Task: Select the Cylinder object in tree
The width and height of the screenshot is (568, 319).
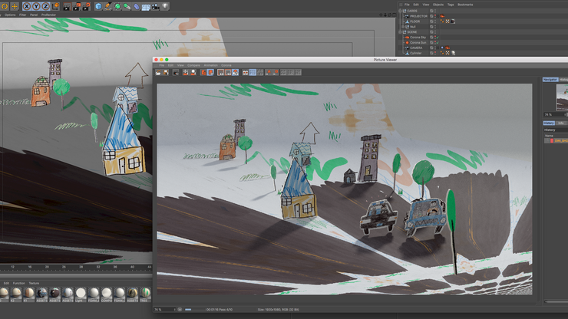Action: tap(416, 53)
